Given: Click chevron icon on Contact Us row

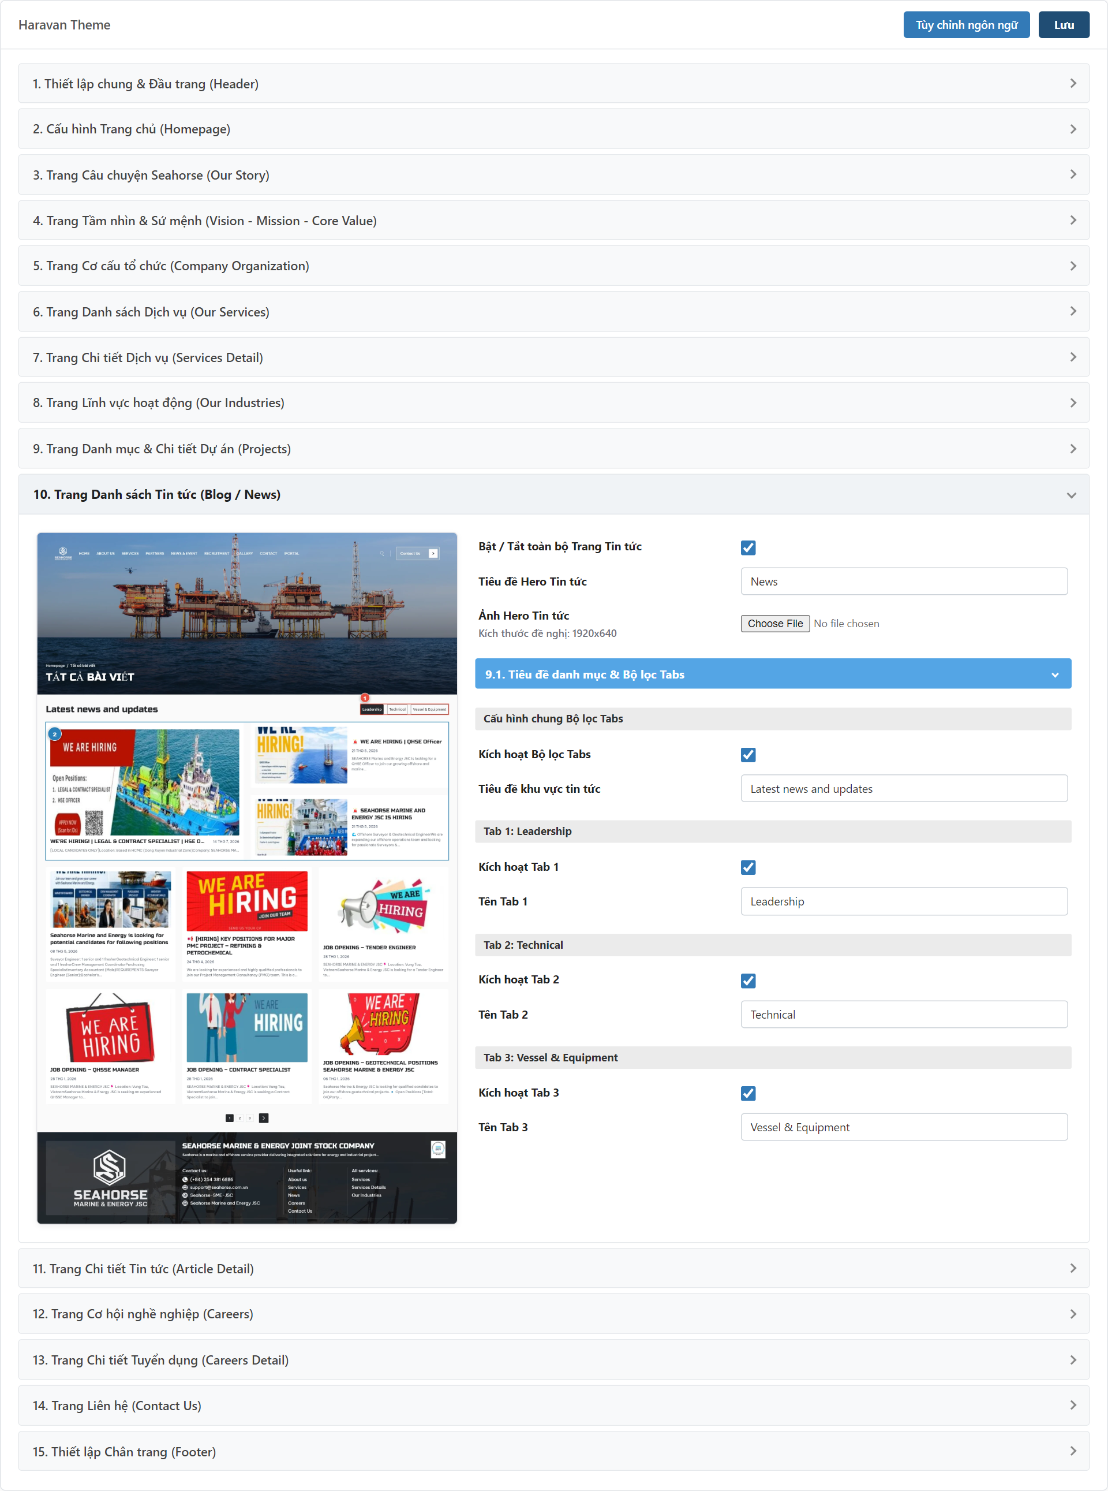Looking at the screenshot, I should 1072,1405.
